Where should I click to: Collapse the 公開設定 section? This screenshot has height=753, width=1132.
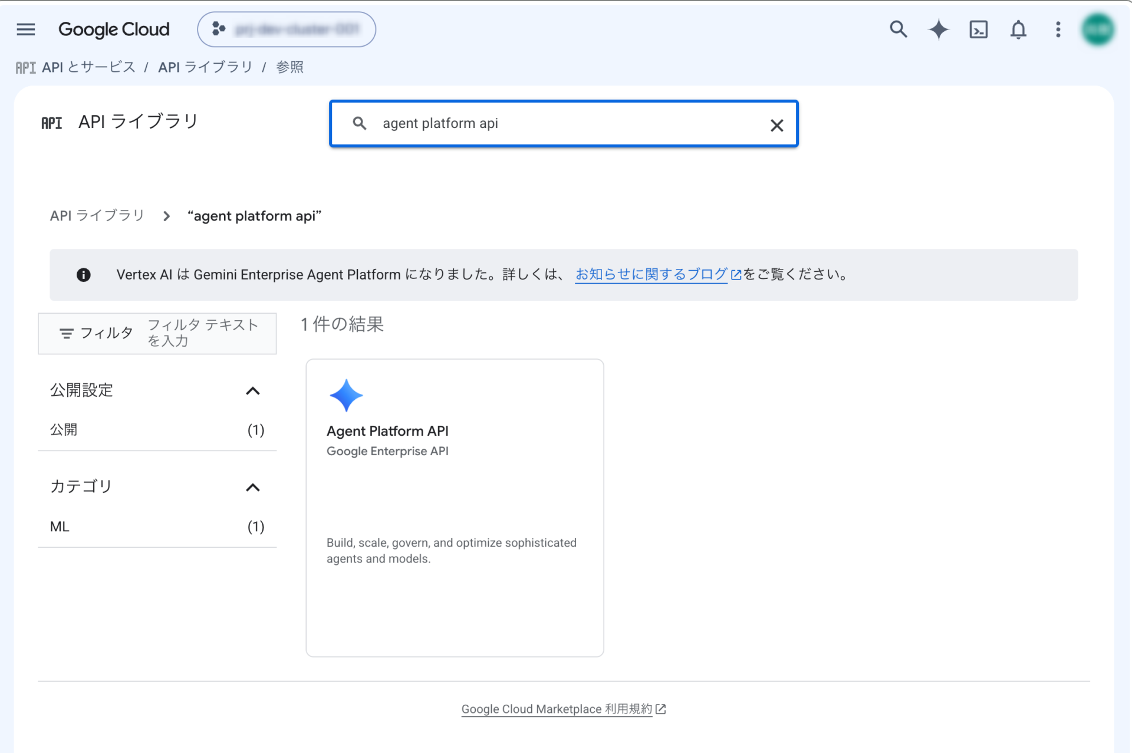point(252,391)
